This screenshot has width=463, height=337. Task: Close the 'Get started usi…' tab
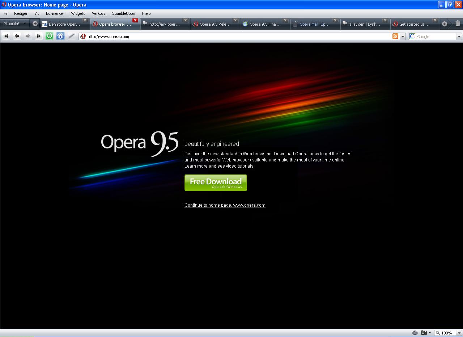click(435, 20)
